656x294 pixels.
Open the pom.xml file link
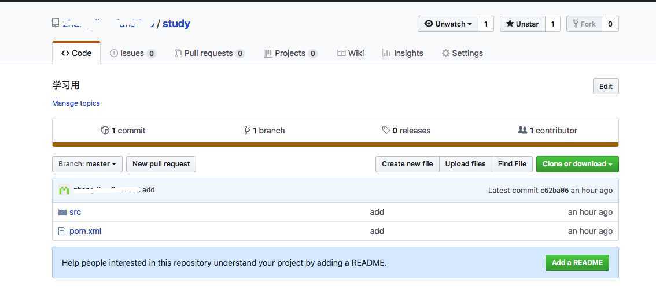click(x=86, y=231)
